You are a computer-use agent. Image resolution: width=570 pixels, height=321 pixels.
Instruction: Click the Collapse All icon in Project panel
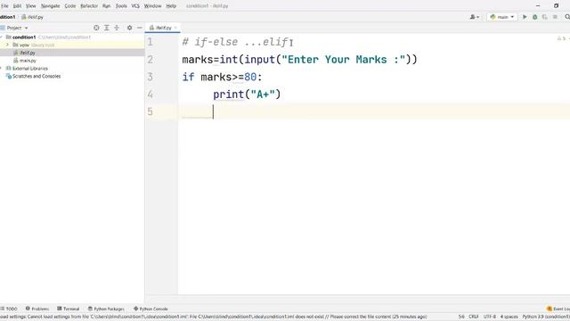click(x=117, y=28)
